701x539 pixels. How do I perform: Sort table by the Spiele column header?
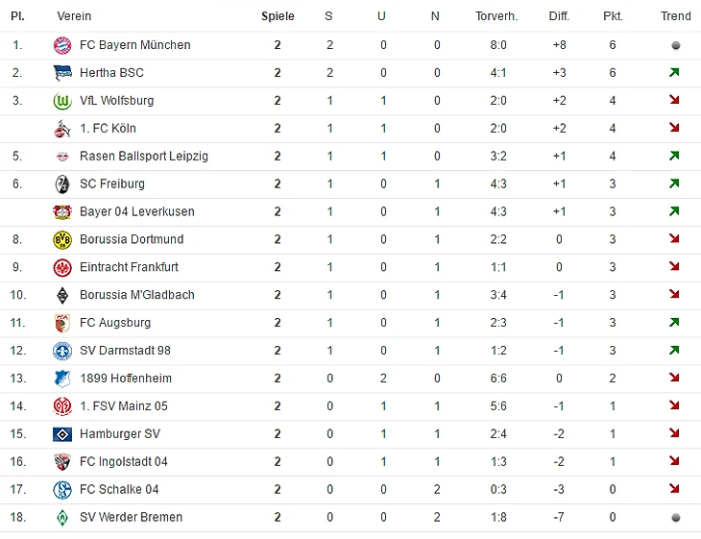pos(278,16)
